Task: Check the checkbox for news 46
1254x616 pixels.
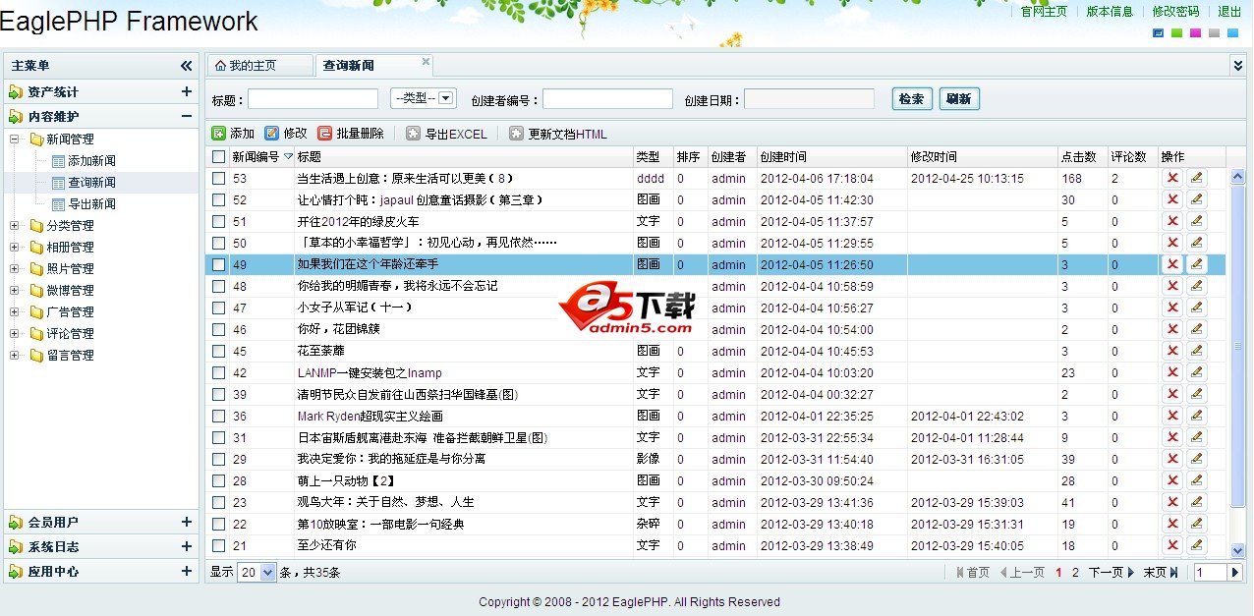Action: pyautogui.click(x=218, y=330)
